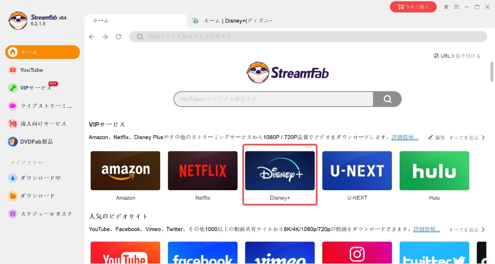Click the YouTube video search field
The height and width of the screenshot is (264, 495).
point(273,99)
